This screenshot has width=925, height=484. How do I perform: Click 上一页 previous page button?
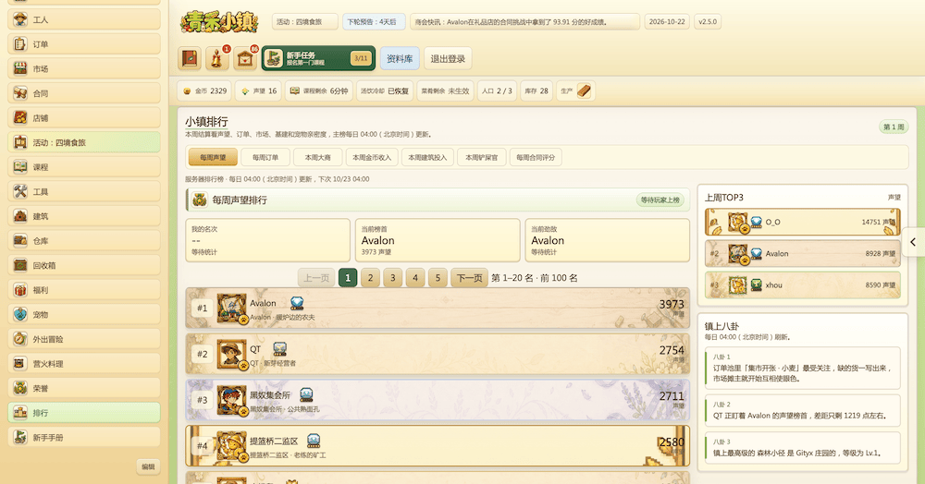(x=316, y=278)
